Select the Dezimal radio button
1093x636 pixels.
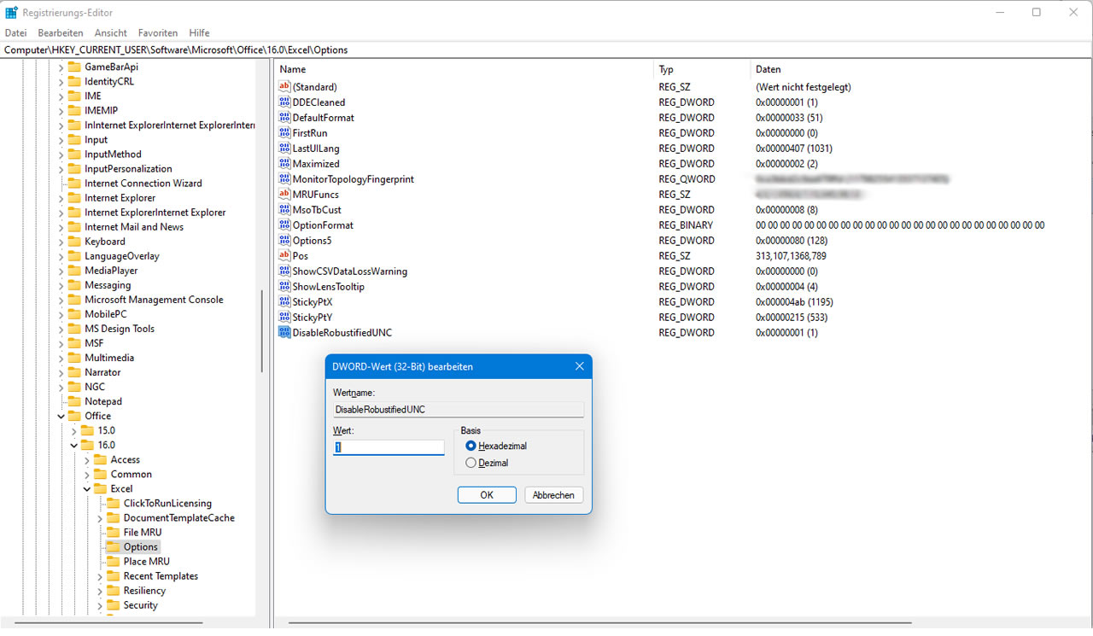tap(471, 463)
